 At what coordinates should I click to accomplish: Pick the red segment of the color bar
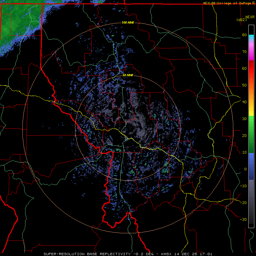click(x=251, y=69)
